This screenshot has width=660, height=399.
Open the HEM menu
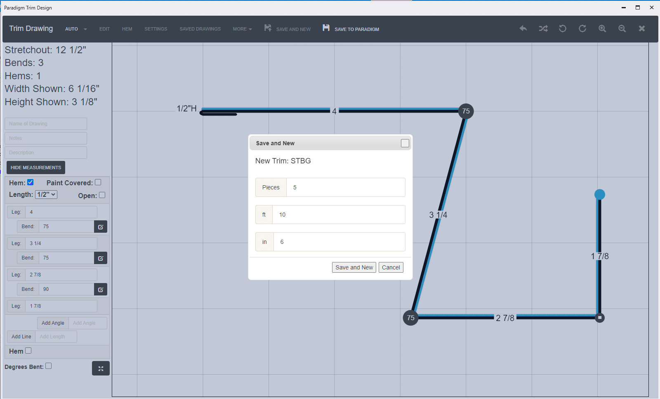click(x=127, y=29)
